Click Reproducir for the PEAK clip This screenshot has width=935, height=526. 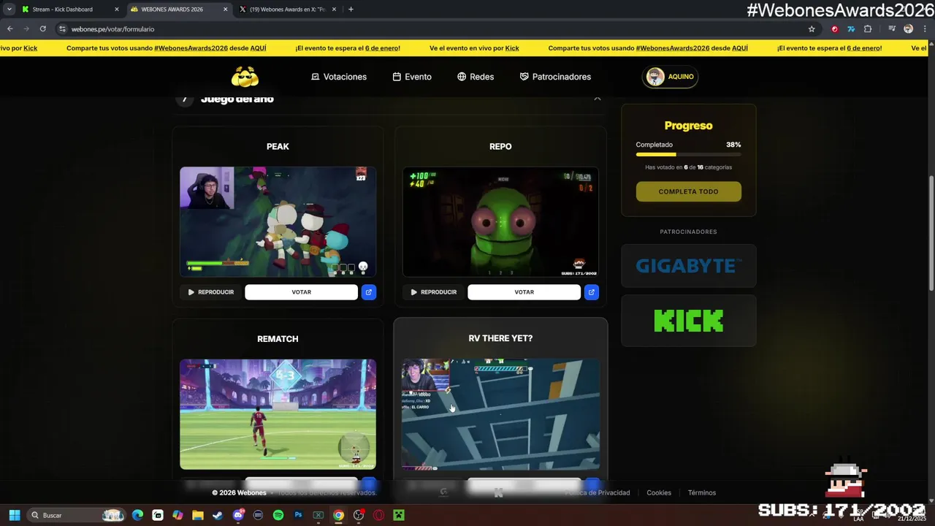pyautogui.click(x=210, y=292)
